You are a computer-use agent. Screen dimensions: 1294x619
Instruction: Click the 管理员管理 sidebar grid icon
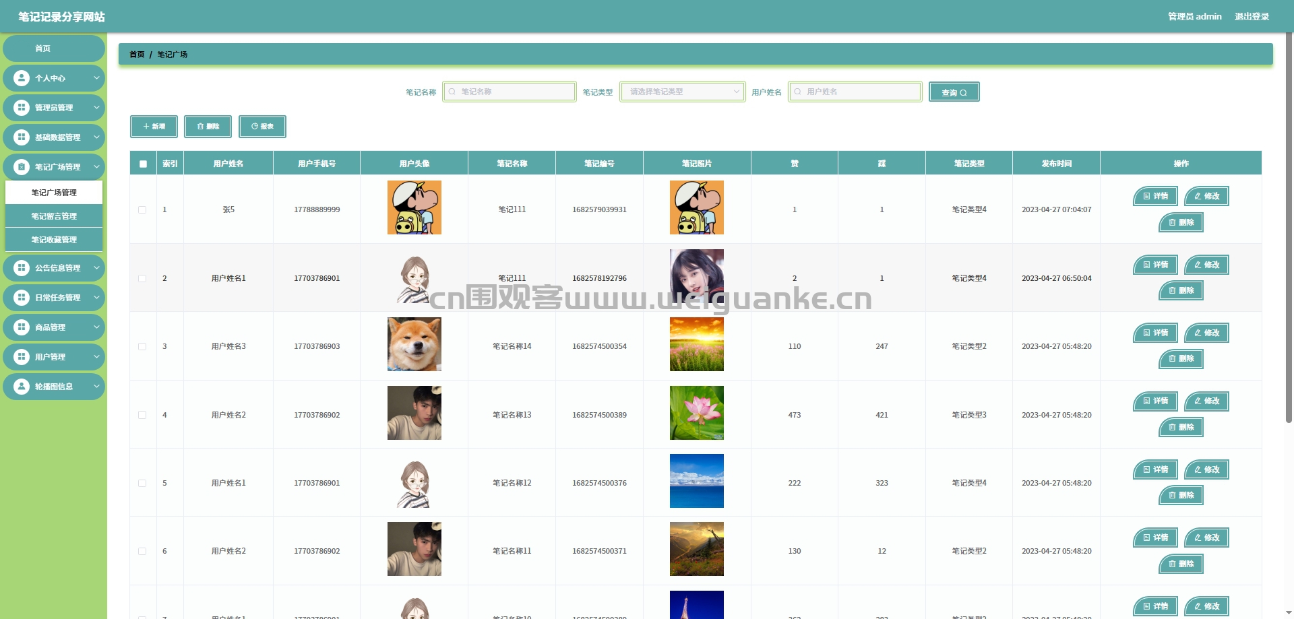[x=22, y=108]
